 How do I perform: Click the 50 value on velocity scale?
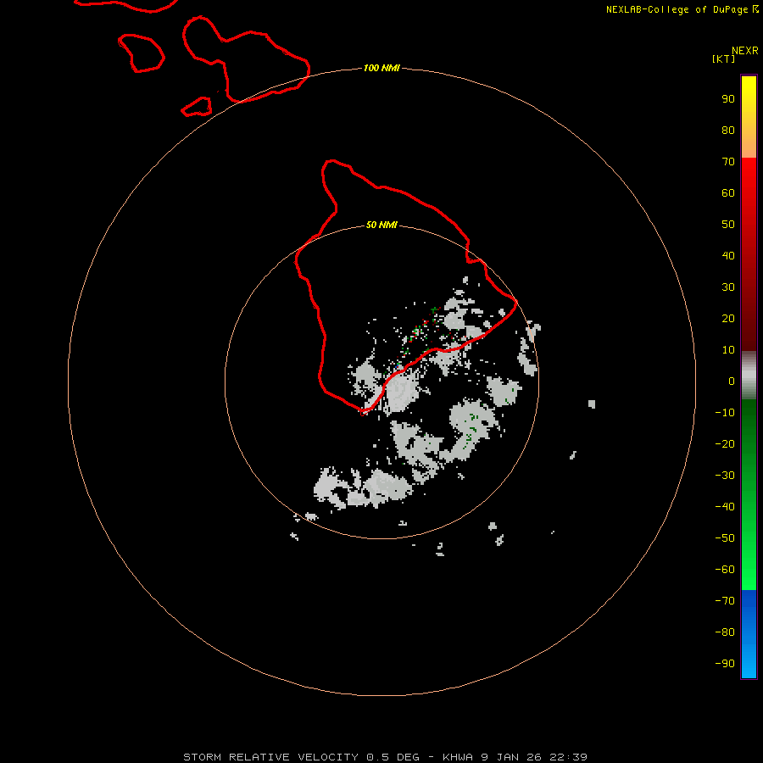(728, 225)
